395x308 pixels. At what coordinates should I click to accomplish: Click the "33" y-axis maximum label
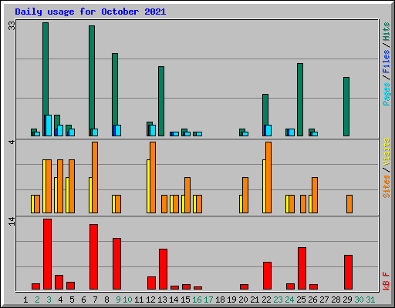(12, 25)
